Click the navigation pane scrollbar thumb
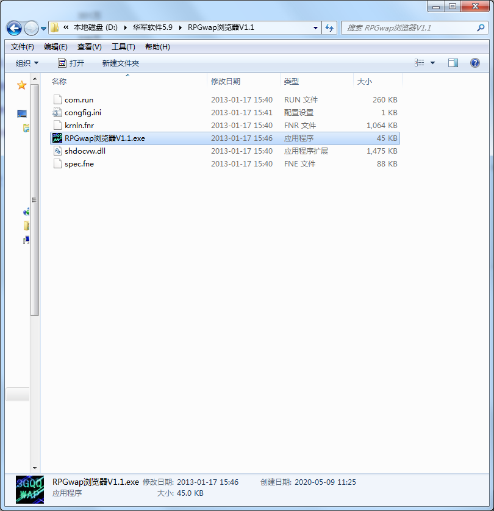Image resolution: width=494 pixels, height=511 pixels. coord(35,200)
